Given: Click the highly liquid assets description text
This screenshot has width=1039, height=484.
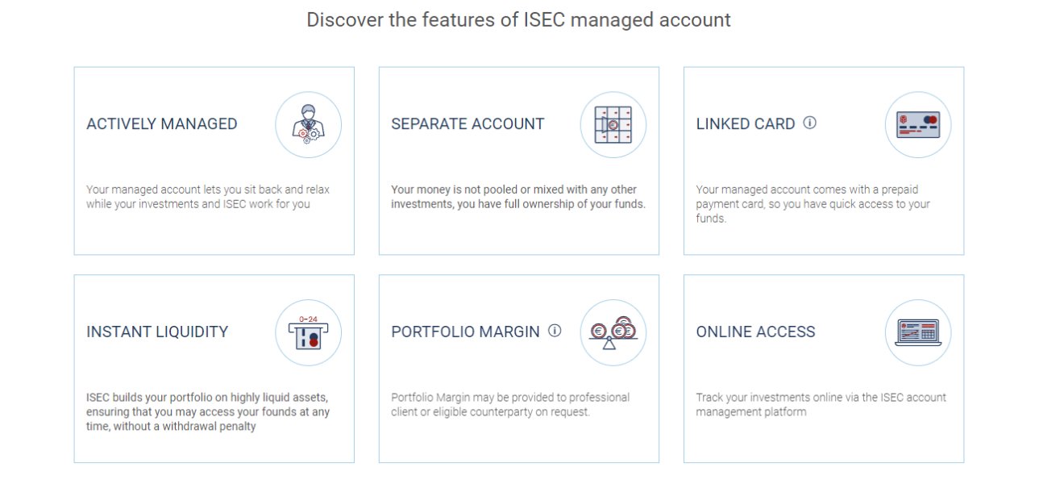Looking at the screenshot, I should click(208, 411).
